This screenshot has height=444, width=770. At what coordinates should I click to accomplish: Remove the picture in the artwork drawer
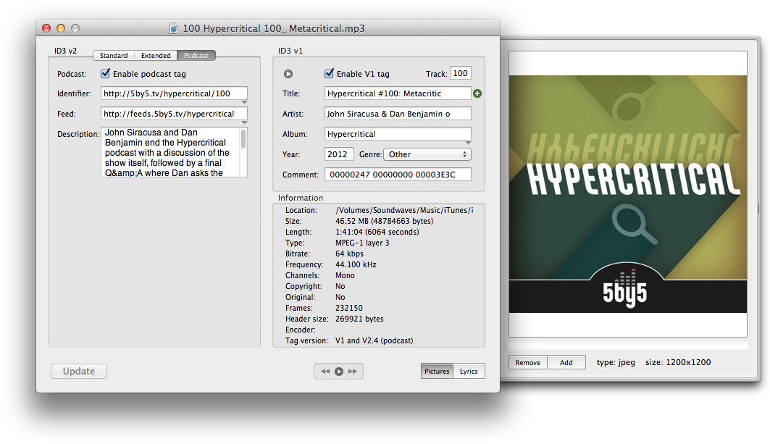528,362
